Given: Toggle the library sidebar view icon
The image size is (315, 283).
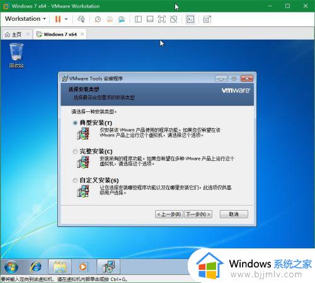Looking at the screenshot, I should 138,19.
